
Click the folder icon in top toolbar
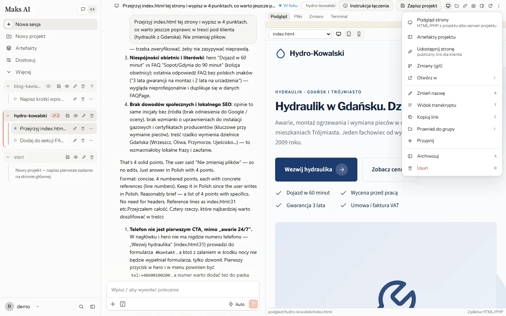coord(456,6)
